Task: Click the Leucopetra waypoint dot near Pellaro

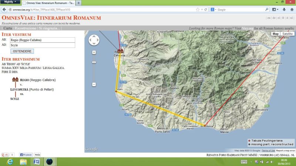Action: tap(116, 91)
